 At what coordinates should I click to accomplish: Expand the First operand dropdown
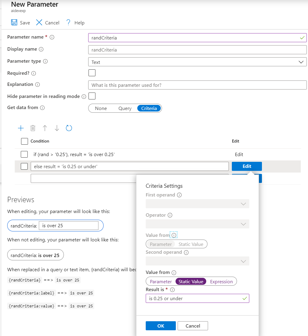tap(197, 204)
